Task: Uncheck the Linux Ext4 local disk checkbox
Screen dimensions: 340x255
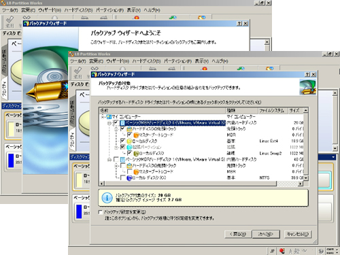Action: [122, 141]
